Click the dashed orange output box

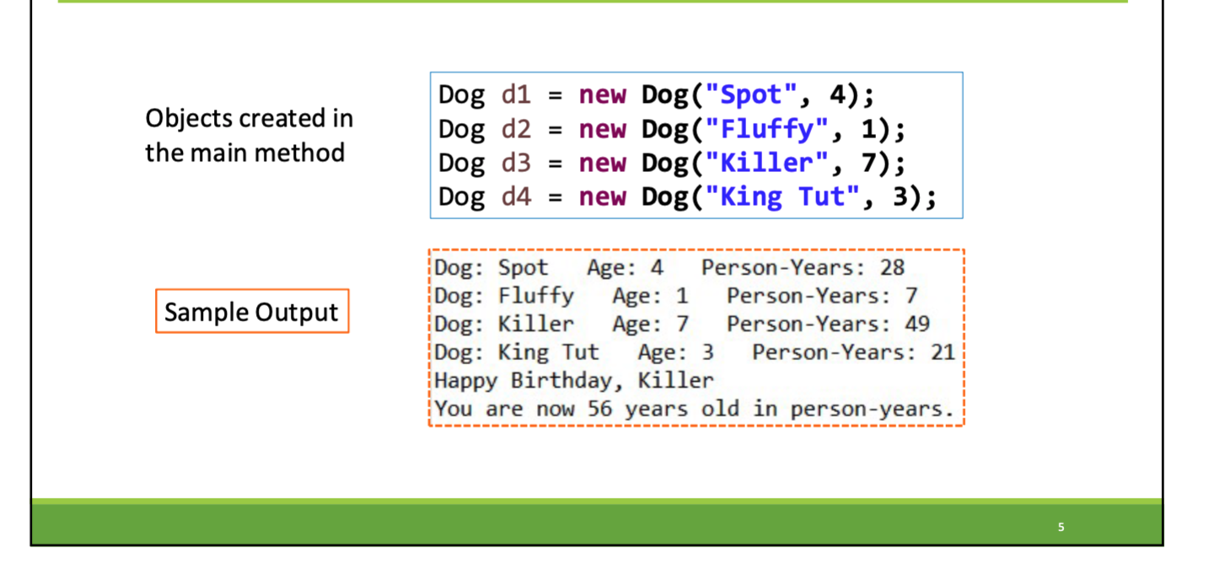[696, 337]
